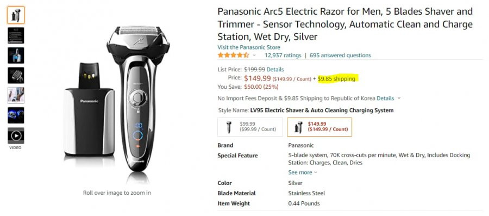Open Details link for Korea shipping

point(385,98)
